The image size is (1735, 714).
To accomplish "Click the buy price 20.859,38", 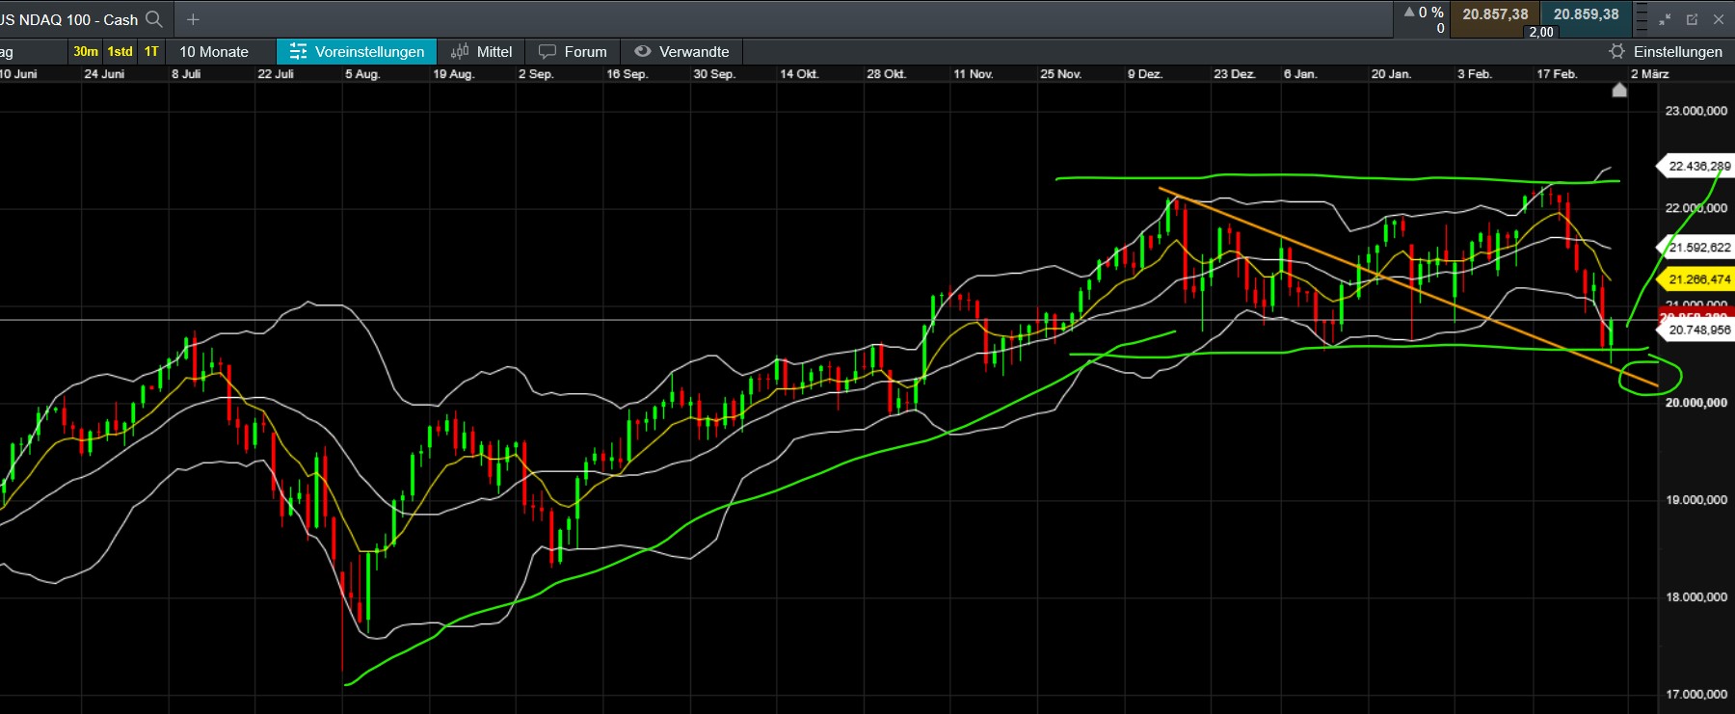I will tap(1586, 14).
